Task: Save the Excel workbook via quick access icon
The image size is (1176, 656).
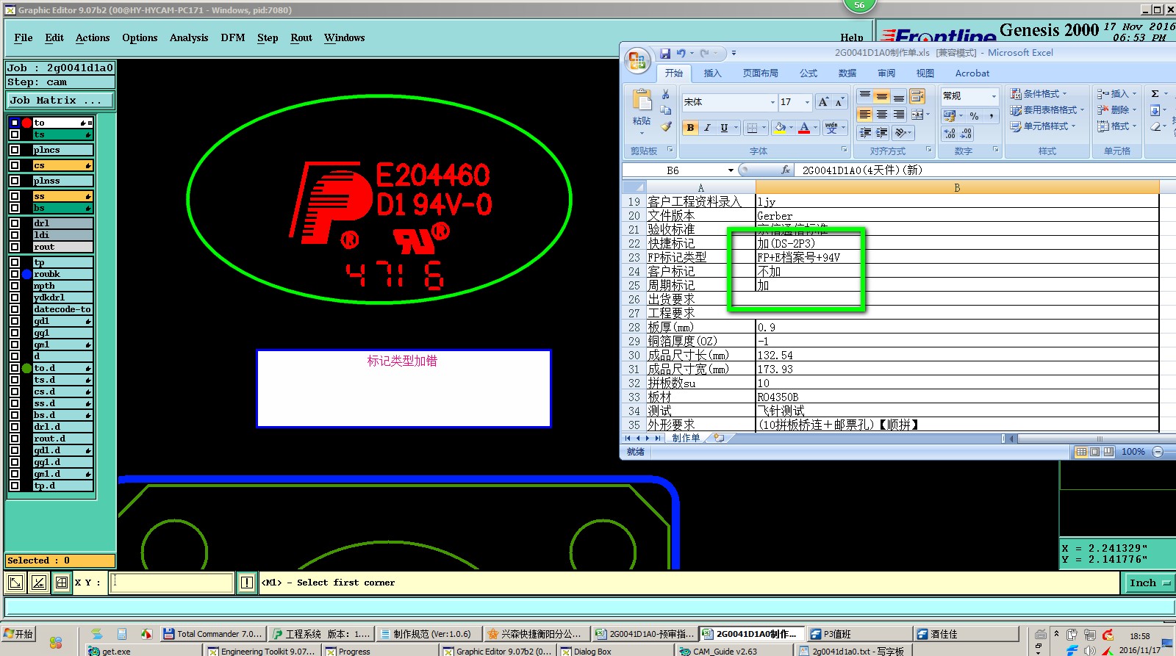Action: pyautogui.click(x=665, y=53)
